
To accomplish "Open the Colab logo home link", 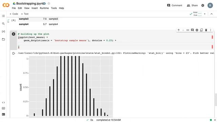I will click(6, 5).
